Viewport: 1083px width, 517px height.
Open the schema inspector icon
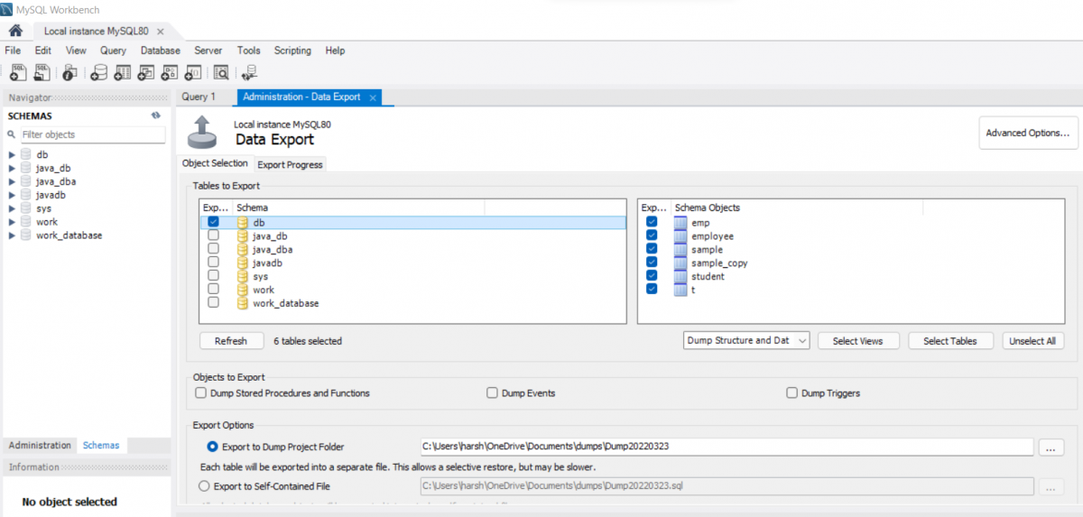tap(70, 72)
